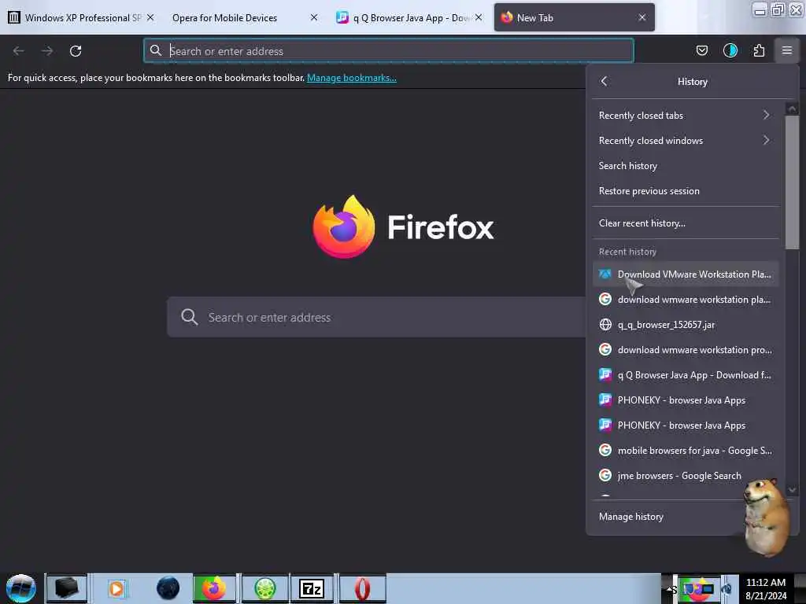Viewport: 806px width, 604px height.
Task: Open mobile browsers for java history entry
Action: tap(686, 451)
